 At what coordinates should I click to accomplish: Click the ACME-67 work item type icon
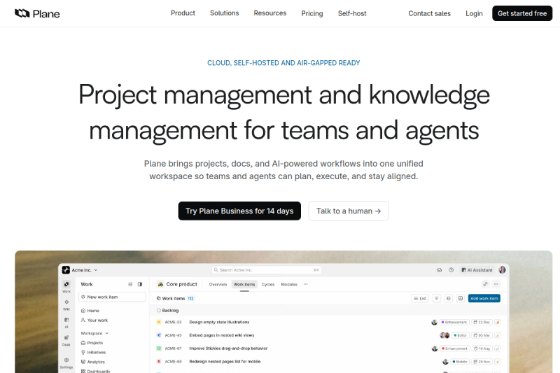point(159,349)
